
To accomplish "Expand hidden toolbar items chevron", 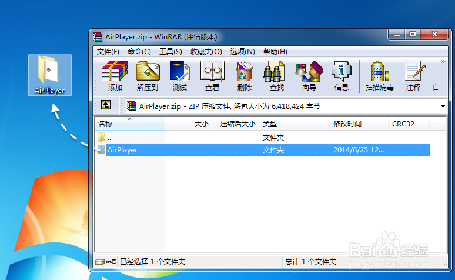I will coord(443,62).
